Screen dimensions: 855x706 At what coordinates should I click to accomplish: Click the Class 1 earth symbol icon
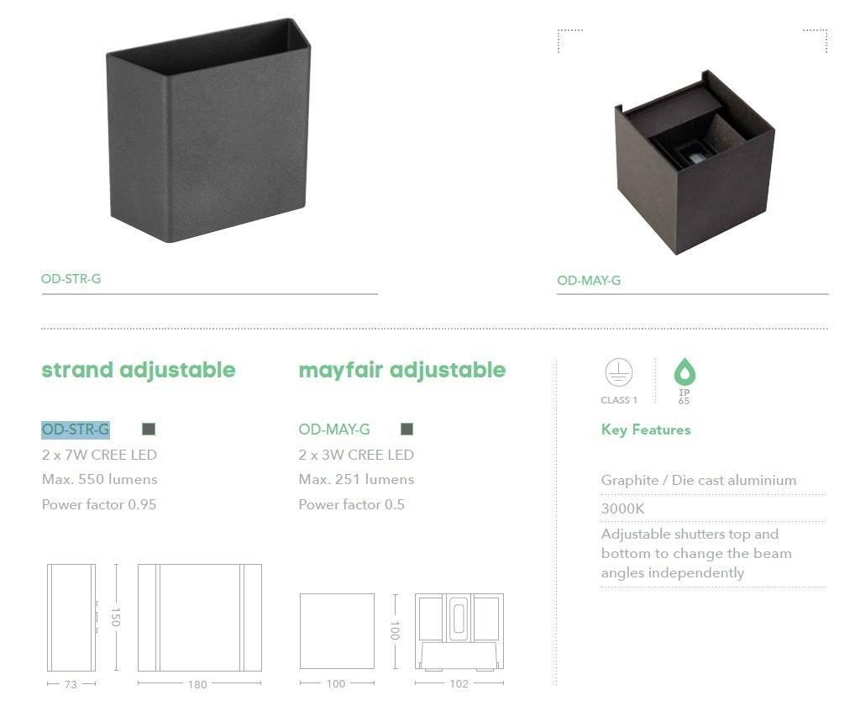(618, 372)
